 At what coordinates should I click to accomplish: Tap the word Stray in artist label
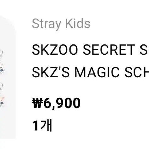click(x=47, y=24)
